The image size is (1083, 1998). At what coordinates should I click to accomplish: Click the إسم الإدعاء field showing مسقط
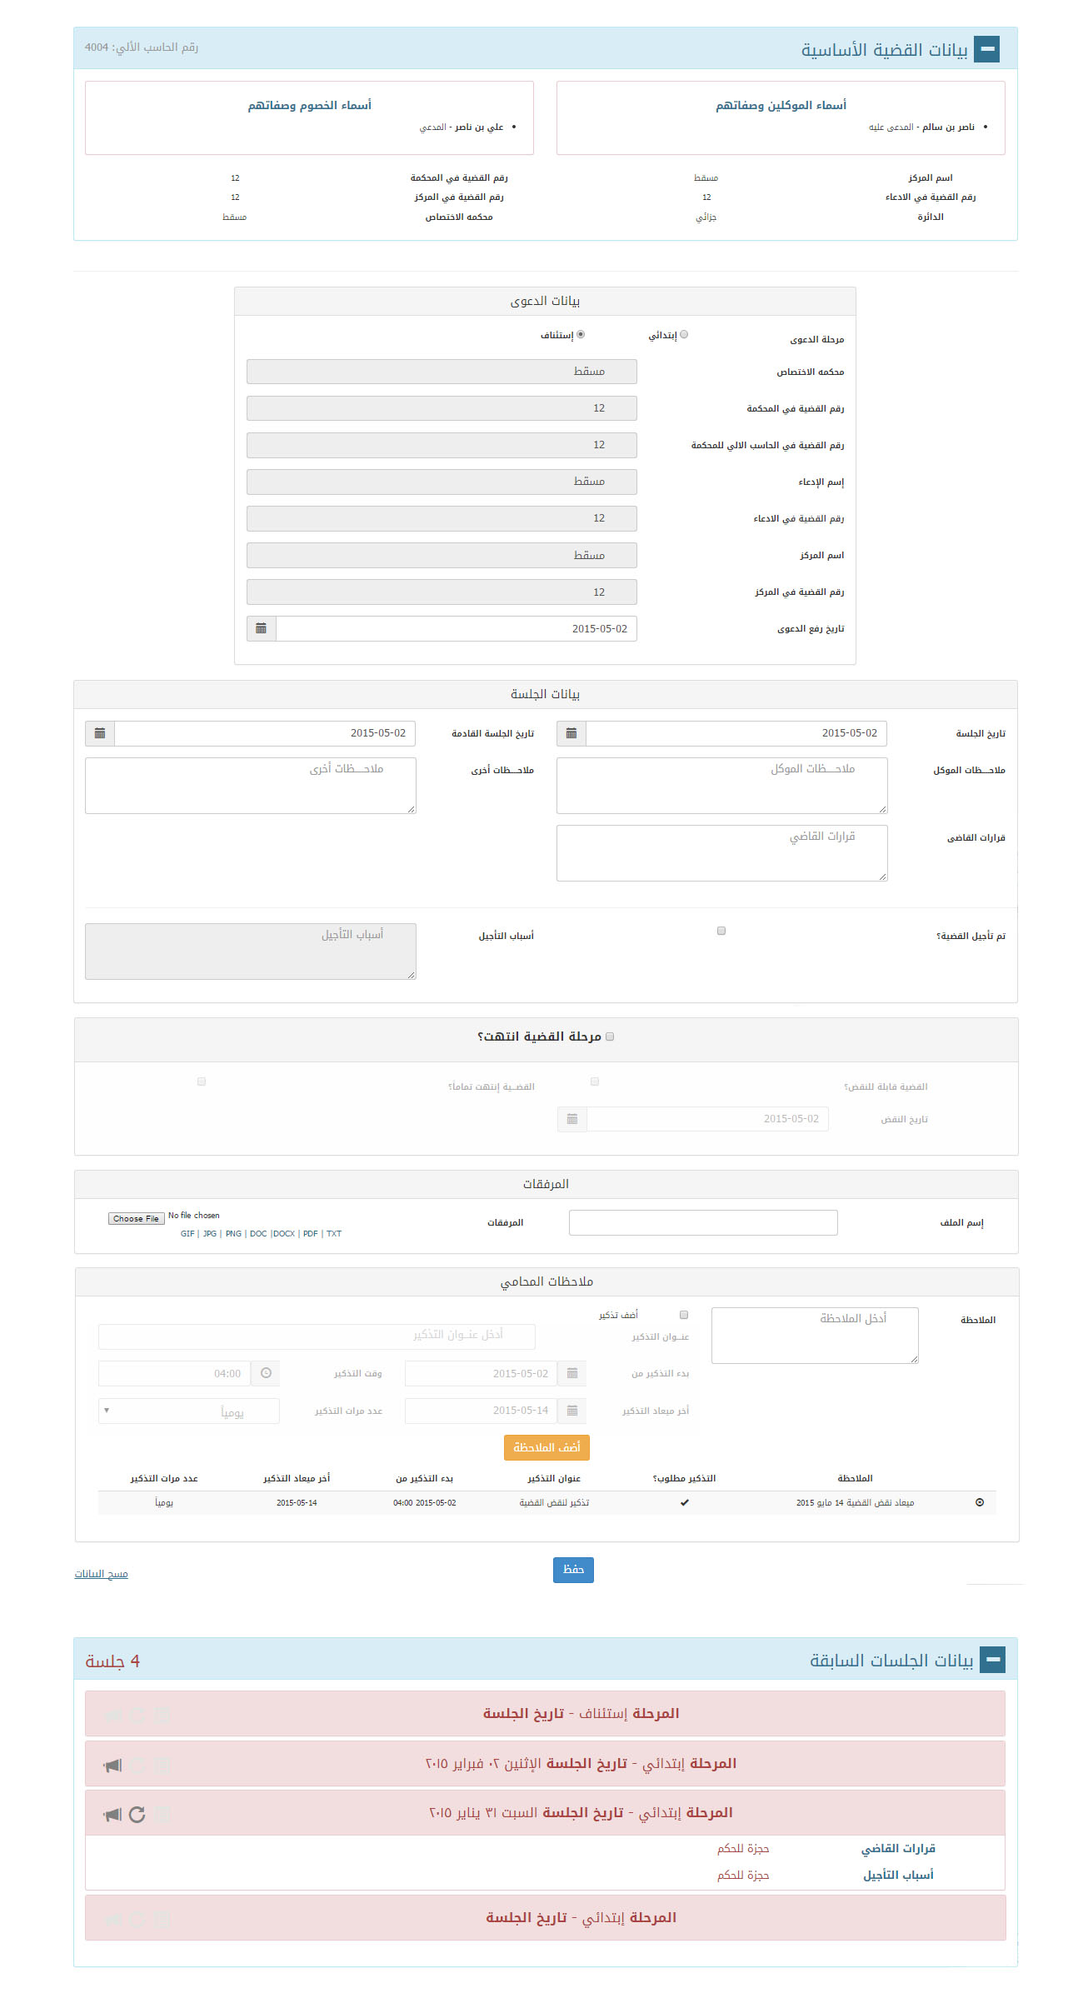[442, 482]
